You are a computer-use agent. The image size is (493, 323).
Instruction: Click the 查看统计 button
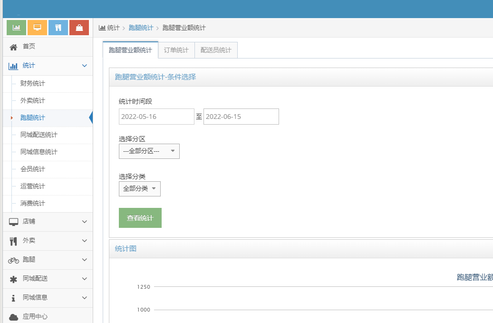coord(140,218)
